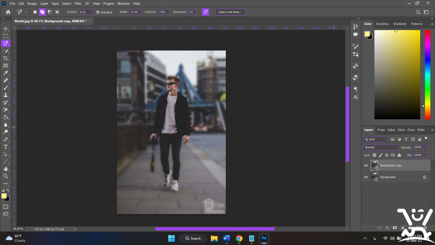Expand the status bar info arrow

click(x=75, y=229)
